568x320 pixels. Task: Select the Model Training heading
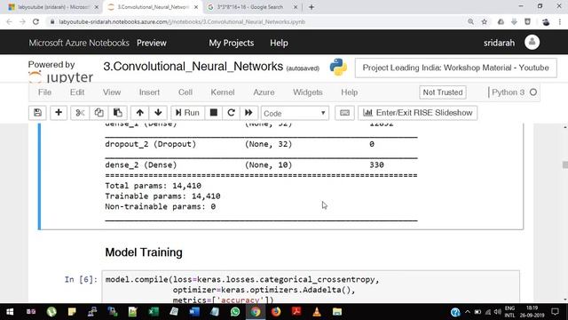click(x=144, y=252)
